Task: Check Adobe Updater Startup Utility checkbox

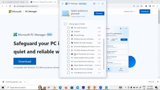Action: pos(68,58)
